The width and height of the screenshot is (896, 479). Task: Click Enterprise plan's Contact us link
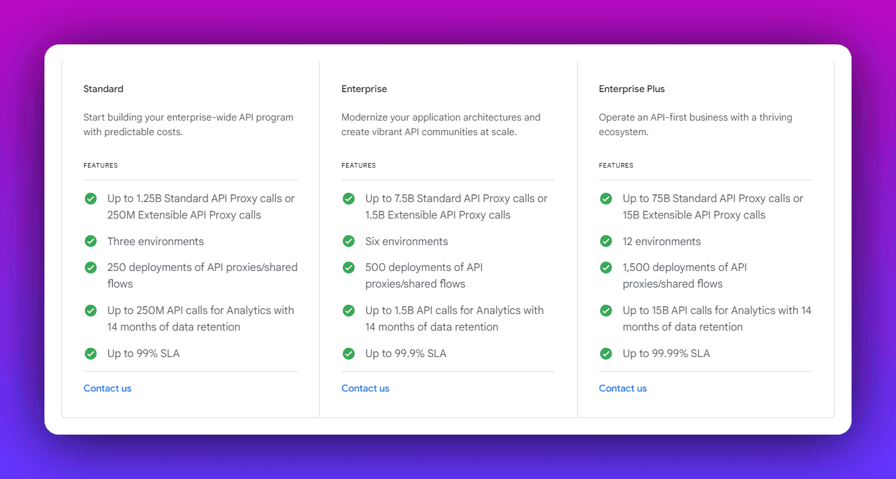pos(365,388)
